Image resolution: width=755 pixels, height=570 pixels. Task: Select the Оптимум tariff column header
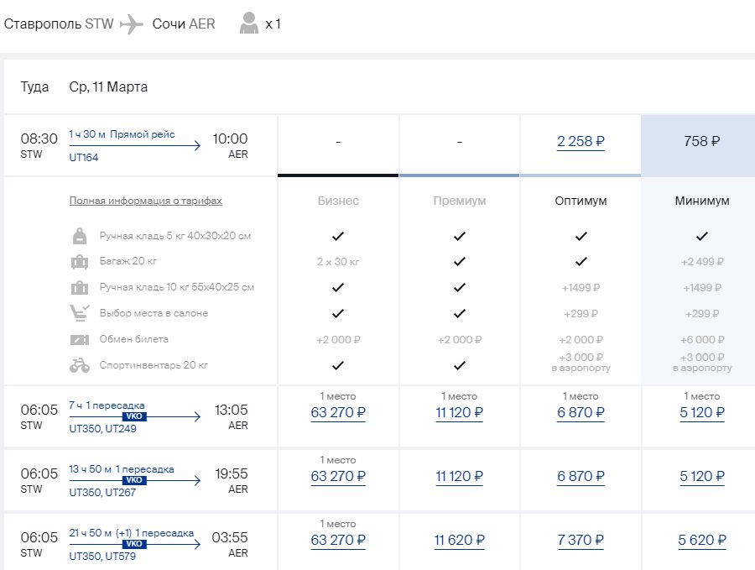click(x=581, y=201)
